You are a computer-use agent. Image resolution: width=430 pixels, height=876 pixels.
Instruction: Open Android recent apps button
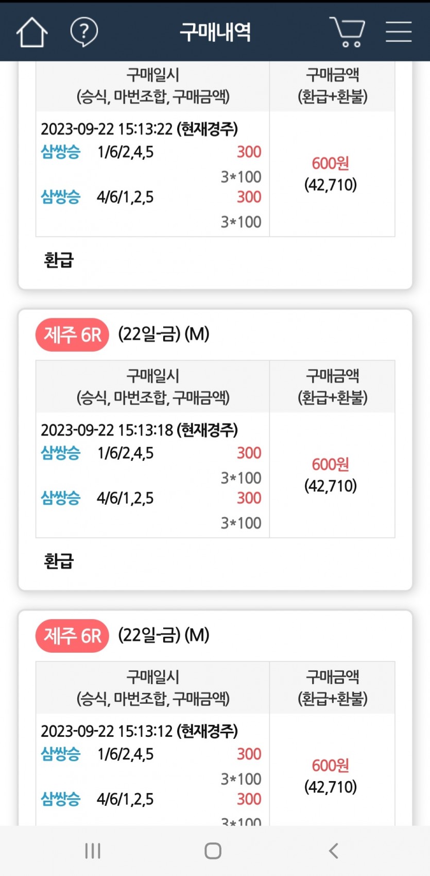point(93,851)
